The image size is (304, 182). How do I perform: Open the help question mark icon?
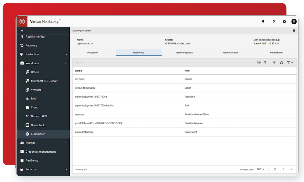tap(274, 22)
